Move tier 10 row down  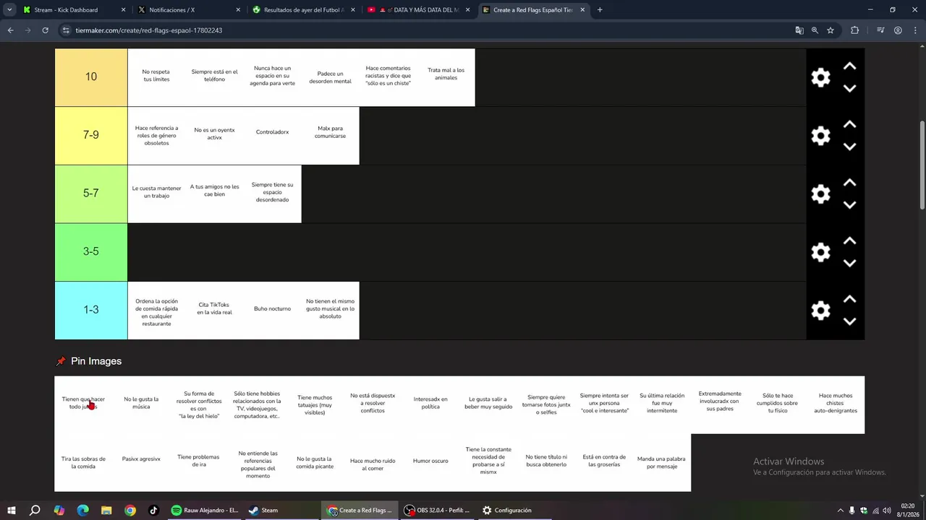click(849, 88)
